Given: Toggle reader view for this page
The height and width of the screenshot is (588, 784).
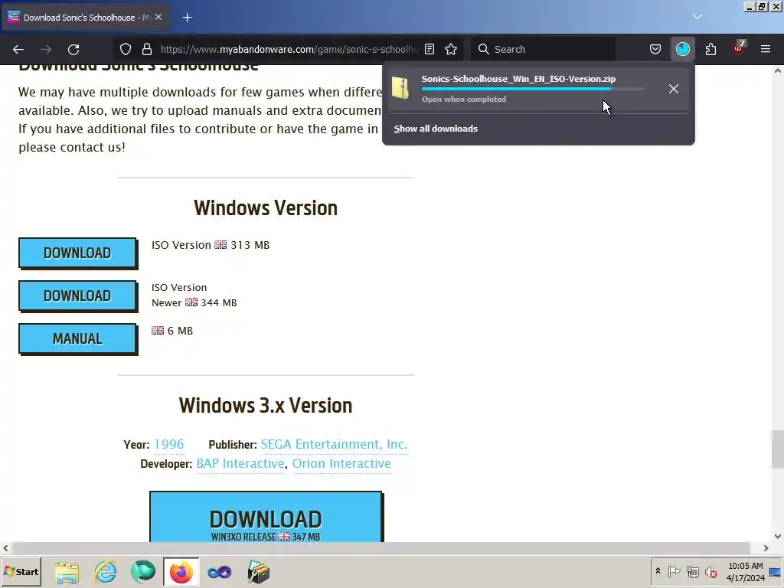Looking at the screenshot, I should click(x=430, y=49).
